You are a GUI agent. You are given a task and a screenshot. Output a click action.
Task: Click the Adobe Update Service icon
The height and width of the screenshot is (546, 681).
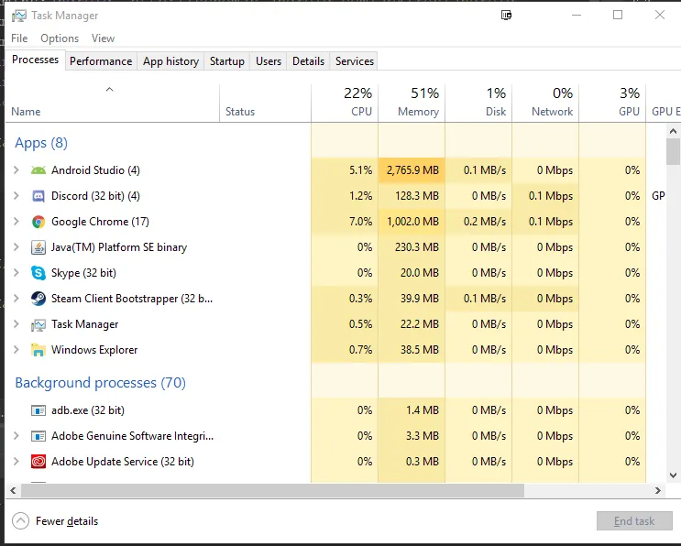[38, 462]
